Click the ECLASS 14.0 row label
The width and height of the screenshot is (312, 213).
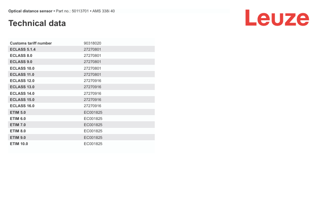click(x=22, y=93)
